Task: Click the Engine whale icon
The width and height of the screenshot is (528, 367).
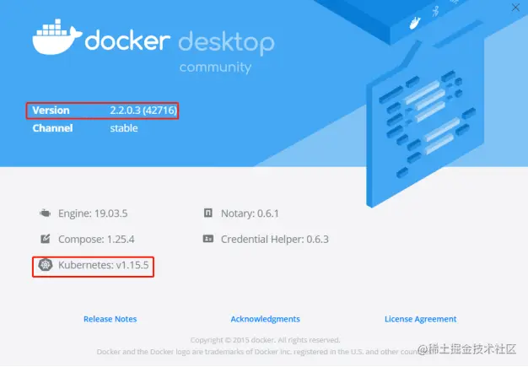Action: [x=45, y=213]
